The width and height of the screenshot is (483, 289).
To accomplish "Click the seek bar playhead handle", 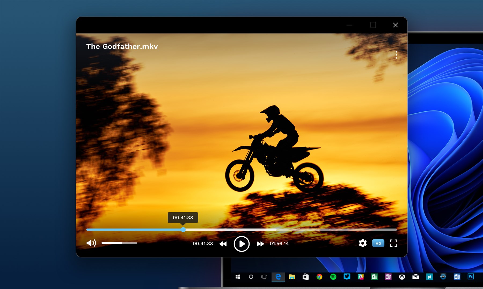I will (183, 230).
